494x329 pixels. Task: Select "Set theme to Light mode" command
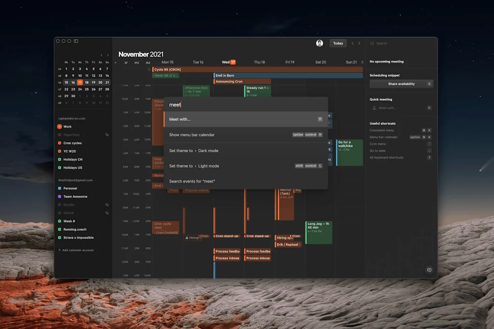(193, 166)
